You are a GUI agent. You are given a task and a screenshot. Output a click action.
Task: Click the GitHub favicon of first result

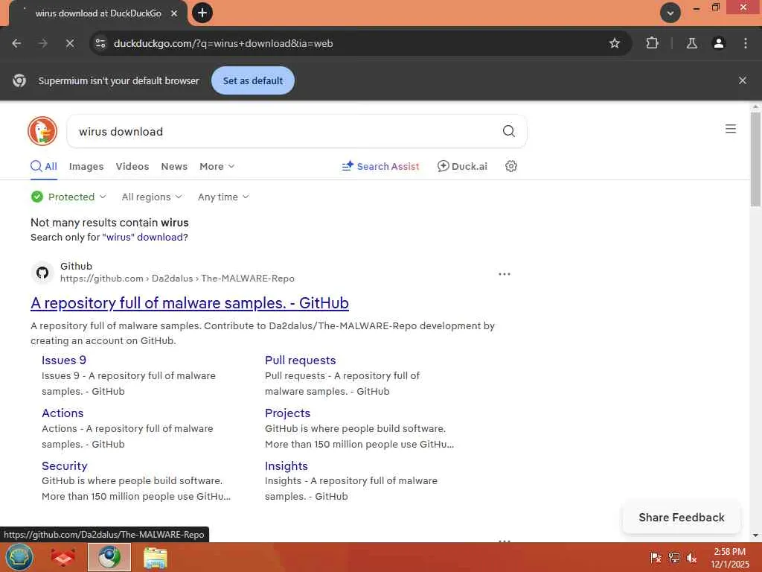pyautogui.click(x=42, y=273)
